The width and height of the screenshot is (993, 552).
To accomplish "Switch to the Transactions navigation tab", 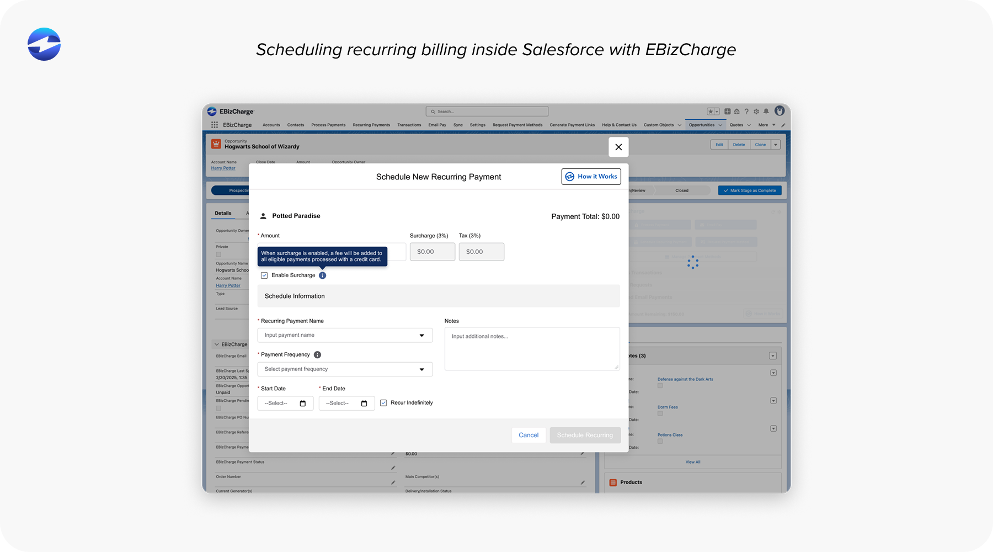I will coord(409,125).
